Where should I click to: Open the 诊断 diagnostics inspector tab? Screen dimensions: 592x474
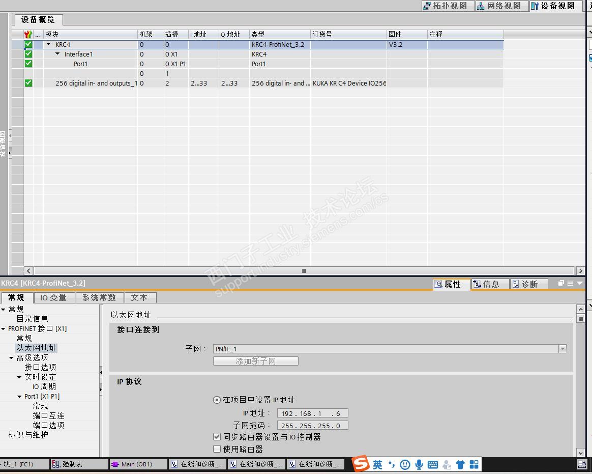pyautogui.click(x=528, y=284)
